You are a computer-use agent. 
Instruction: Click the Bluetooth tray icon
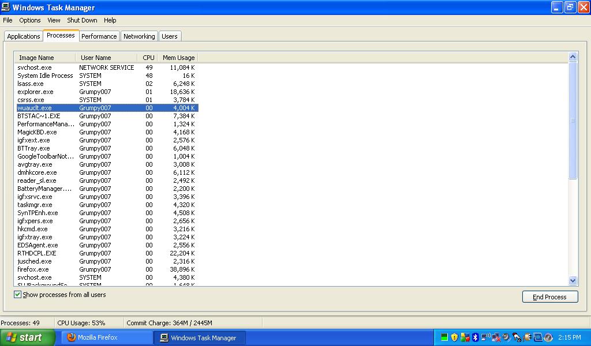coord(476,337)
